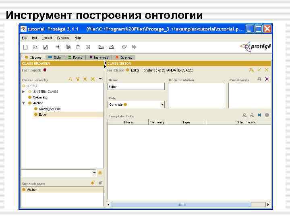This screenshot has height=217, width=290.
Task: Click the Undo toolbar icon
Action: [x=124, y=47]
